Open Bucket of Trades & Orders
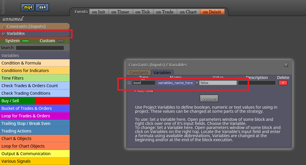The height and width of the screenshot is (165, 306). coord(35,108)
